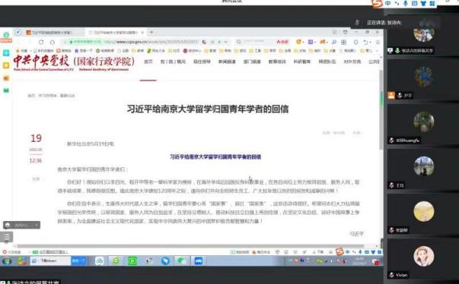Viewport: 459px width, 284px height.
Task: Click the floating hamburger widget at the browser's left edge
Action: [x=6, y=237]
